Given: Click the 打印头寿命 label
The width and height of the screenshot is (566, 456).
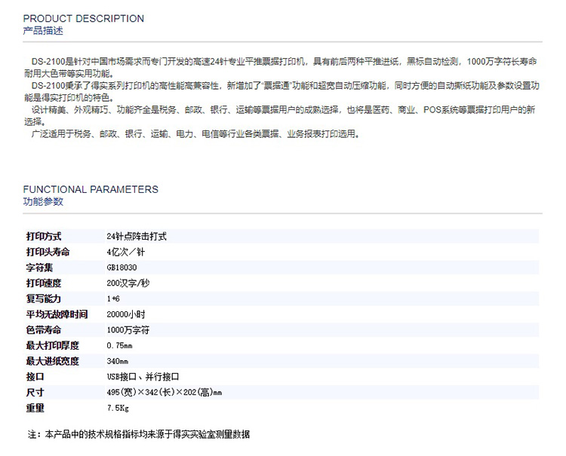Looking at the screenshot, I should click(48, 252).
